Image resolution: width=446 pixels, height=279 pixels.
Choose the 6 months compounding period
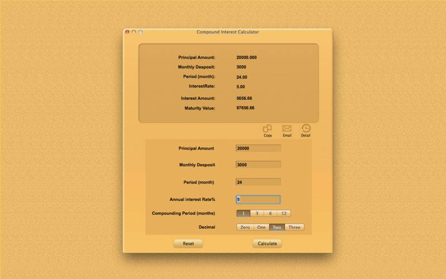coord(270,213)
